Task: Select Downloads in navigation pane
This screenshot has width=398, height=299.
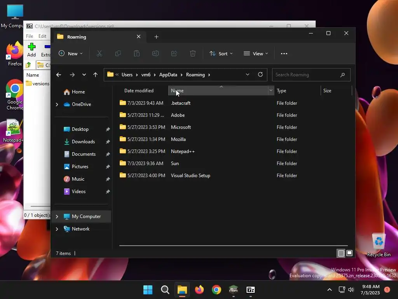Action: coord(82,142)
